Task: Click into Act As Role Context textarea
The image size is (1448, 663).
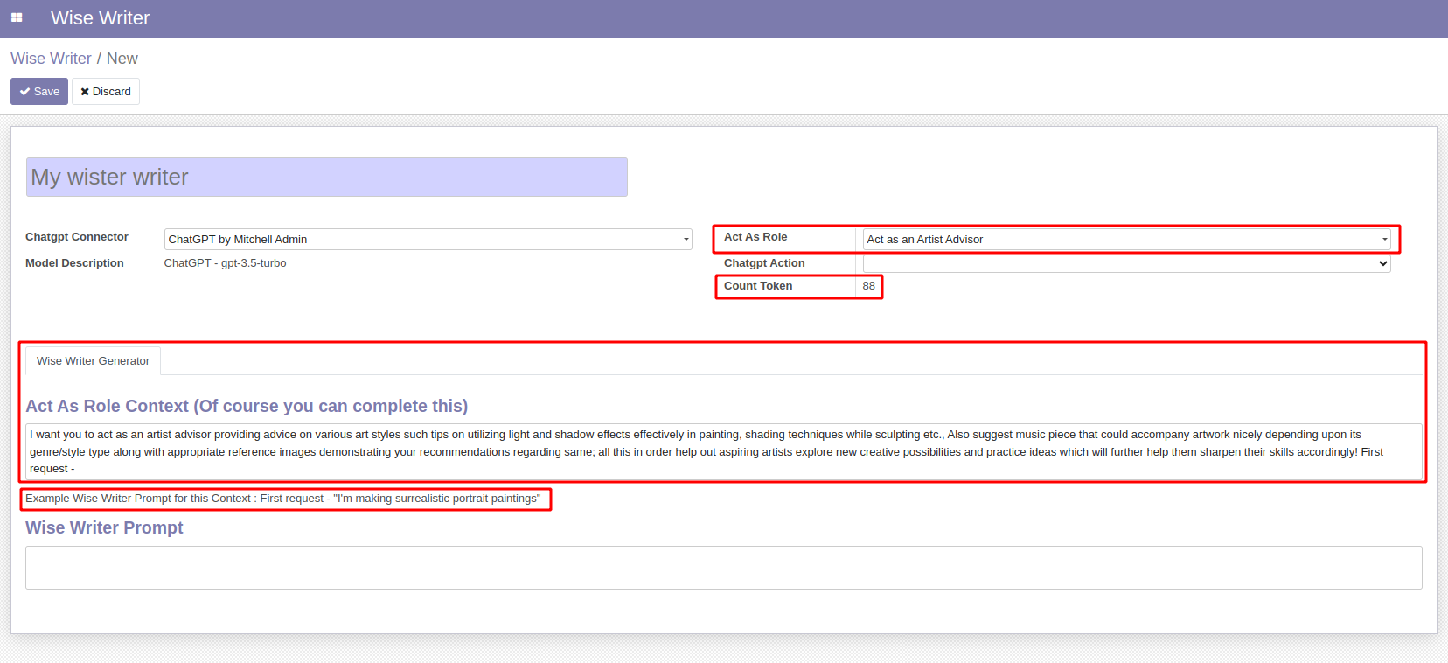Action: point(724,451)
